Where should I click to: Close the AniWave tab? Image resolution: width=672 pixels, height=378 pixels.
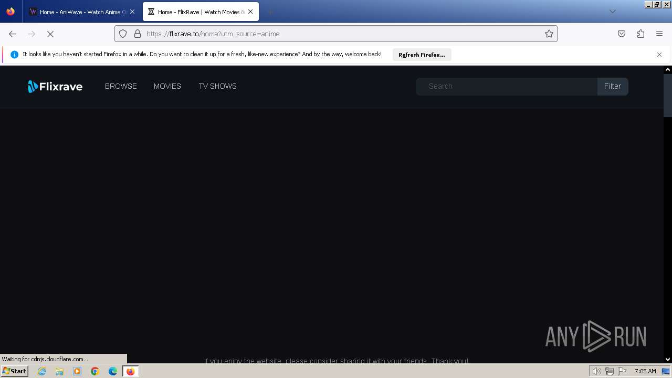(132, 12)
